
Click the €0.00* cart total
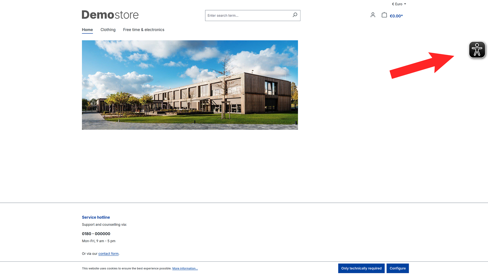(x=396, y=16)
